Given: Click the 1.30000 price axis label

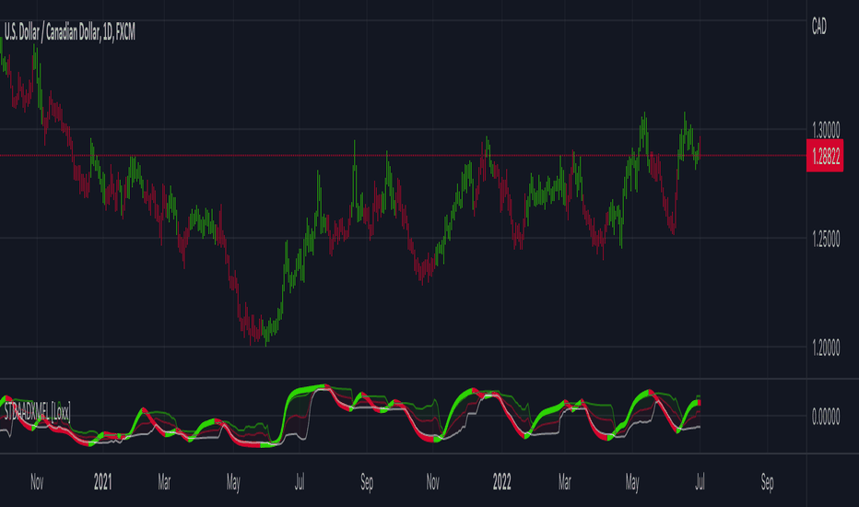Looking at the screenshot, I should 826,131.
